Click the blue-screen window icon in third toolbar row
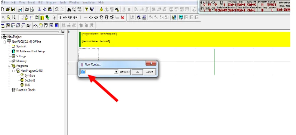This screenshot has height=135, width=296. pos(57,25)
